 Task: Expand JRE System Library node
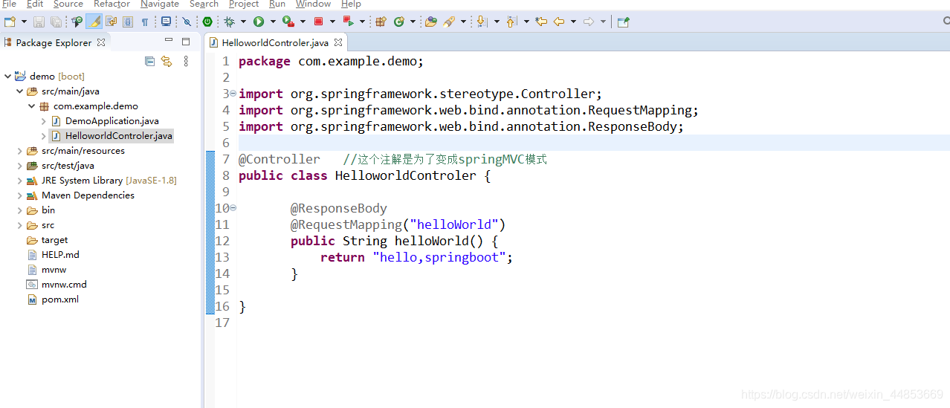[19, 180]
